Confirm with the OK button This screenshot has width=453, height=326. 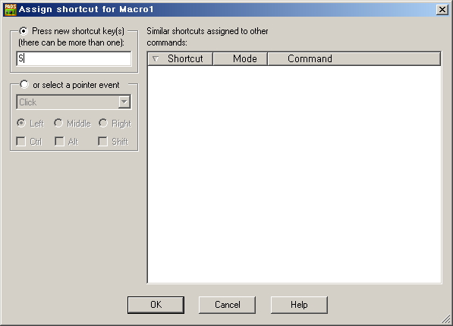pos(156,305)
